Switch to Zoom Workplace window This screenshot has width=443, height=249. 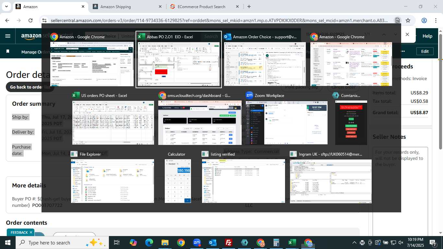[x=286, y=118]
